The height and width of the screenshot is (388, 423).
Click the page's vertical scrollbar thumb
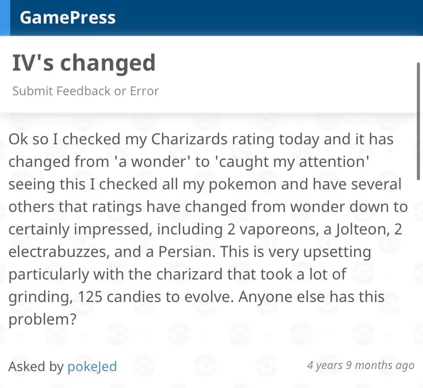click(418, 121)
